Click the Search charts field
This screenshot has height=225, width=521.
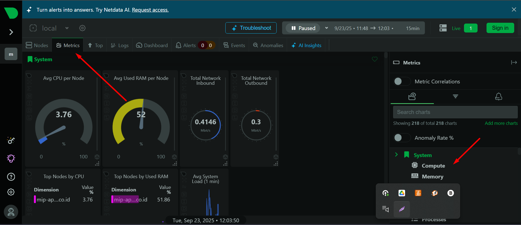coord(455,112)
